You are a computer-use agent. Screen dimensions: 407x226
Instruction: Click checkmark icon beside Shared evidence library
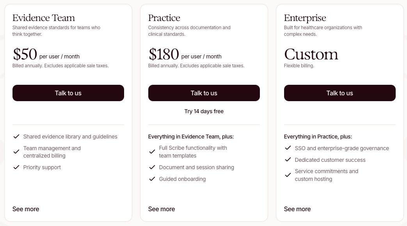tap(16, 137)
